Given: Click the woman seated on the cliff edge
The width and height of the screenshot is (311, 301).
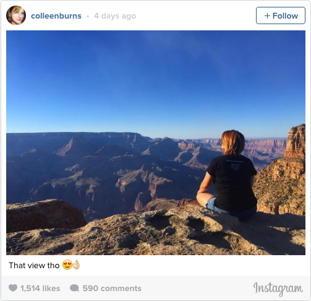Looking at the screenshot, I should pos(228,175).
